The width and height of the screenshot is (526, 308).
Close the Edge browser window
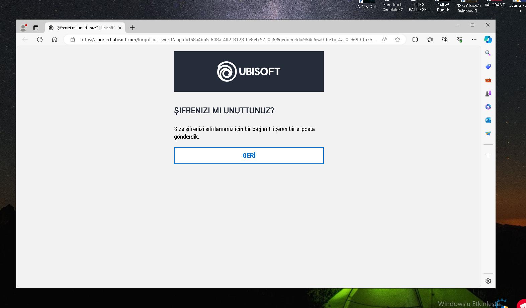click(x=488, y=25)
